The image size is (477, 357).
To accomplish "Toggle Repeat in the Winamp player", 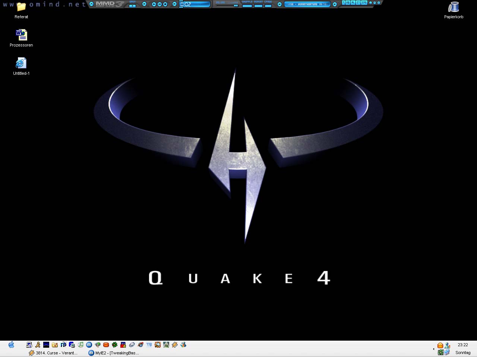I will (x=258, y=6).
